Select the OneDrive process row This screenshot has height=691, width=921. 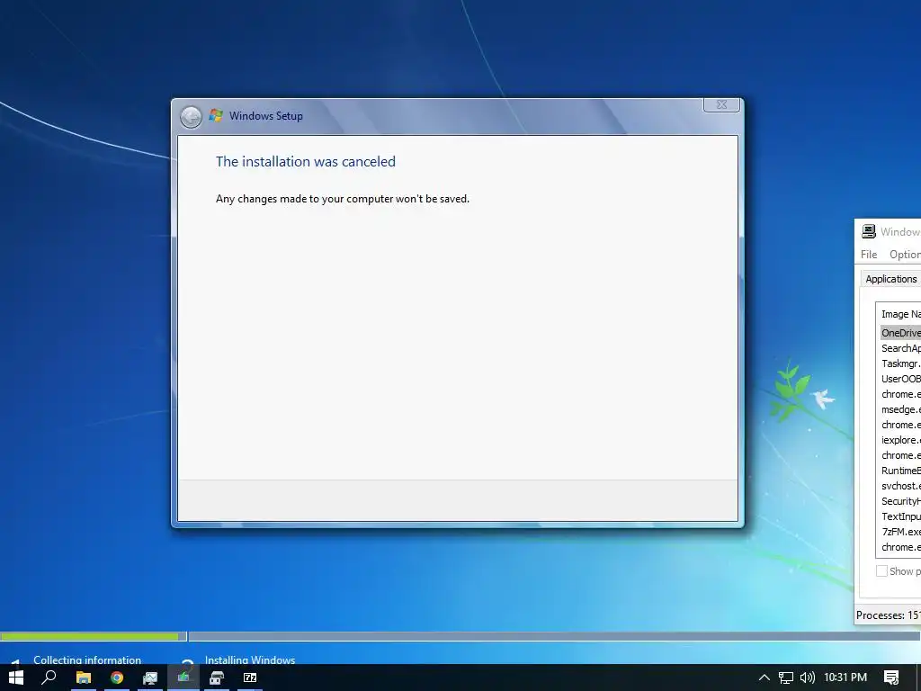click(x=900, y=333)
